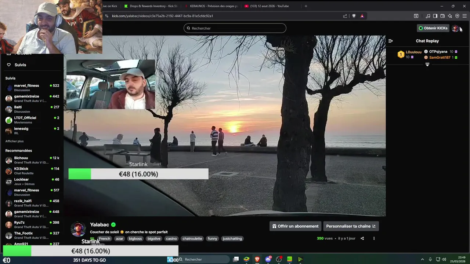470x264 pixels.
Task: Open recommended channel The_Footix
Action: tap(32, 235)
